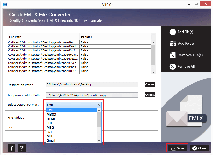Viewport: 213px width, 155px height.
Task: Select PST from output format list
Action: (72, 132)
